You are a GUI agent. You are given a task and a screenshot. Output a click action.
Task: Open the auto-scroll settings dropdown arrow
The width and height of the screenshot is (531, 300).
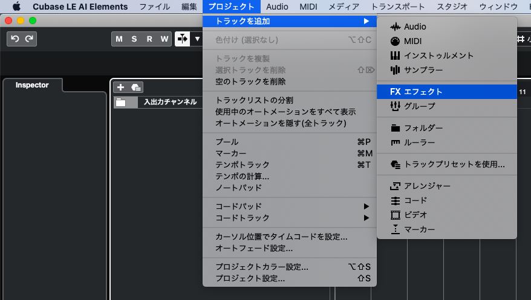tap(197, 39)
